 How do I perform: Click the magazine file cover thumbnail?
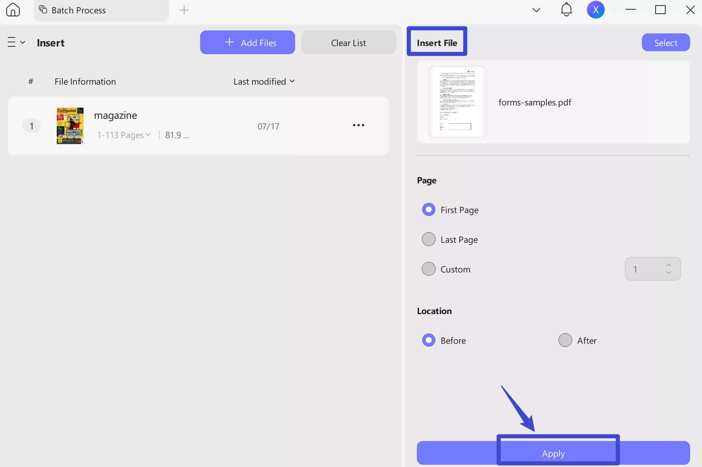pyautogui.click(x=70, y=125)
